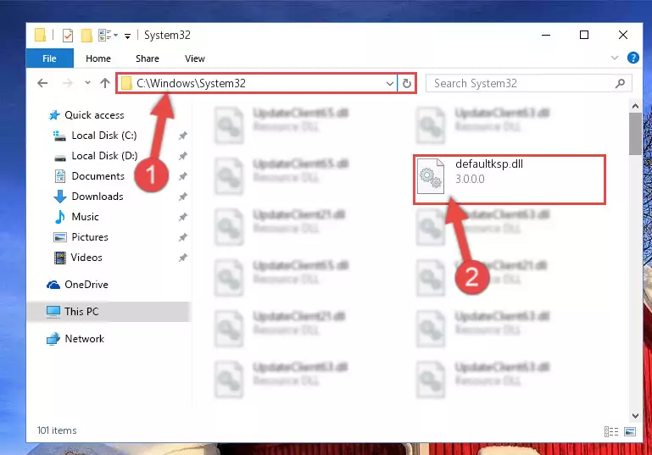
Task: Click pin icon beside Videos
Action: 183,258
